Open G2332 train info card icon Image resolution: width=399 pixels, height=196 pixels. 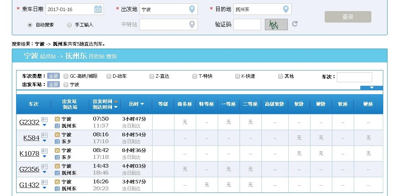coord(44,119)
